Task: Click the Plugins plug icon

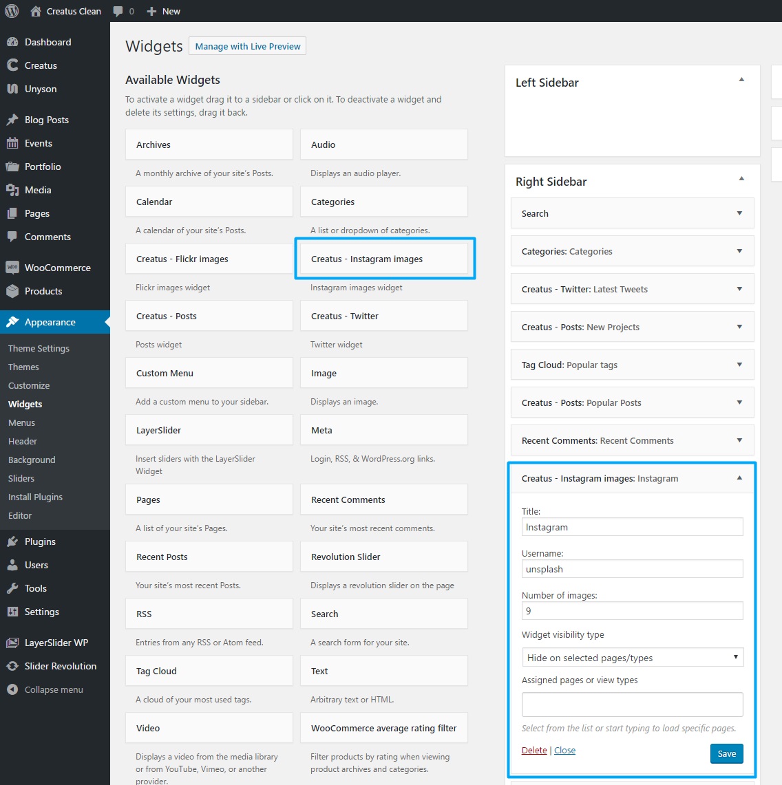Action: (x=12, y=541)
